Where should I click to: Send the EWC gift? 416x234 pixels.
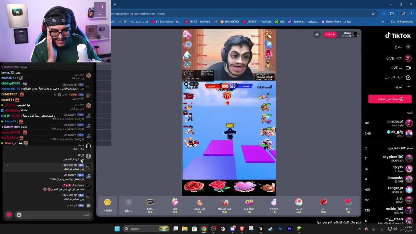(150, 206)
